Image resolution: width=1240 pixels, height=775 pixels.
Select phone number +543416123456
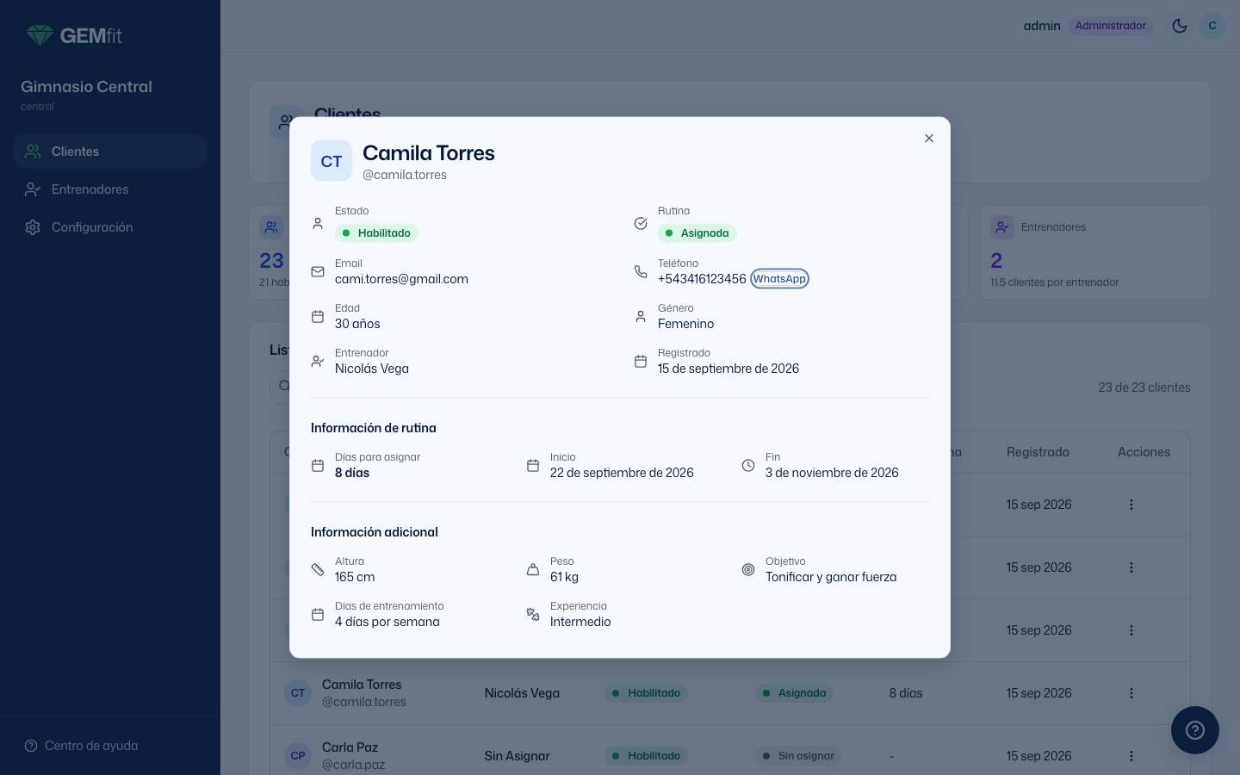(x=702, y=279)
